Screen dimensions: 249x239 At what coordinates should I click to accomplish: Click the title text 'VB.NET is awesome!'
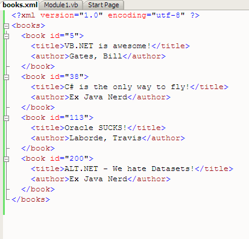[x=107, y=46]
